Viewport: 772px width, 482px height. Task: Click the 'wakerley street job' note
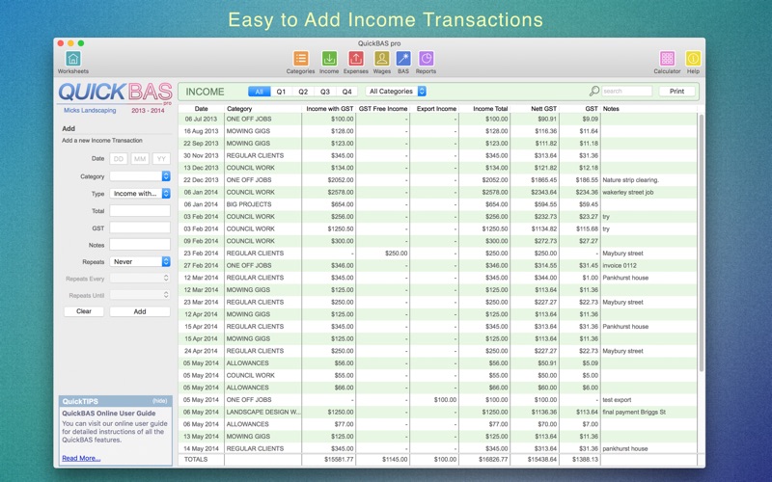point(628,192)
